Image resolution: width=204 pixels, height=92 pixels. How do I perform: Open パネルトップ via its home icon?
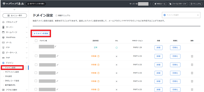tap(4, 22)
